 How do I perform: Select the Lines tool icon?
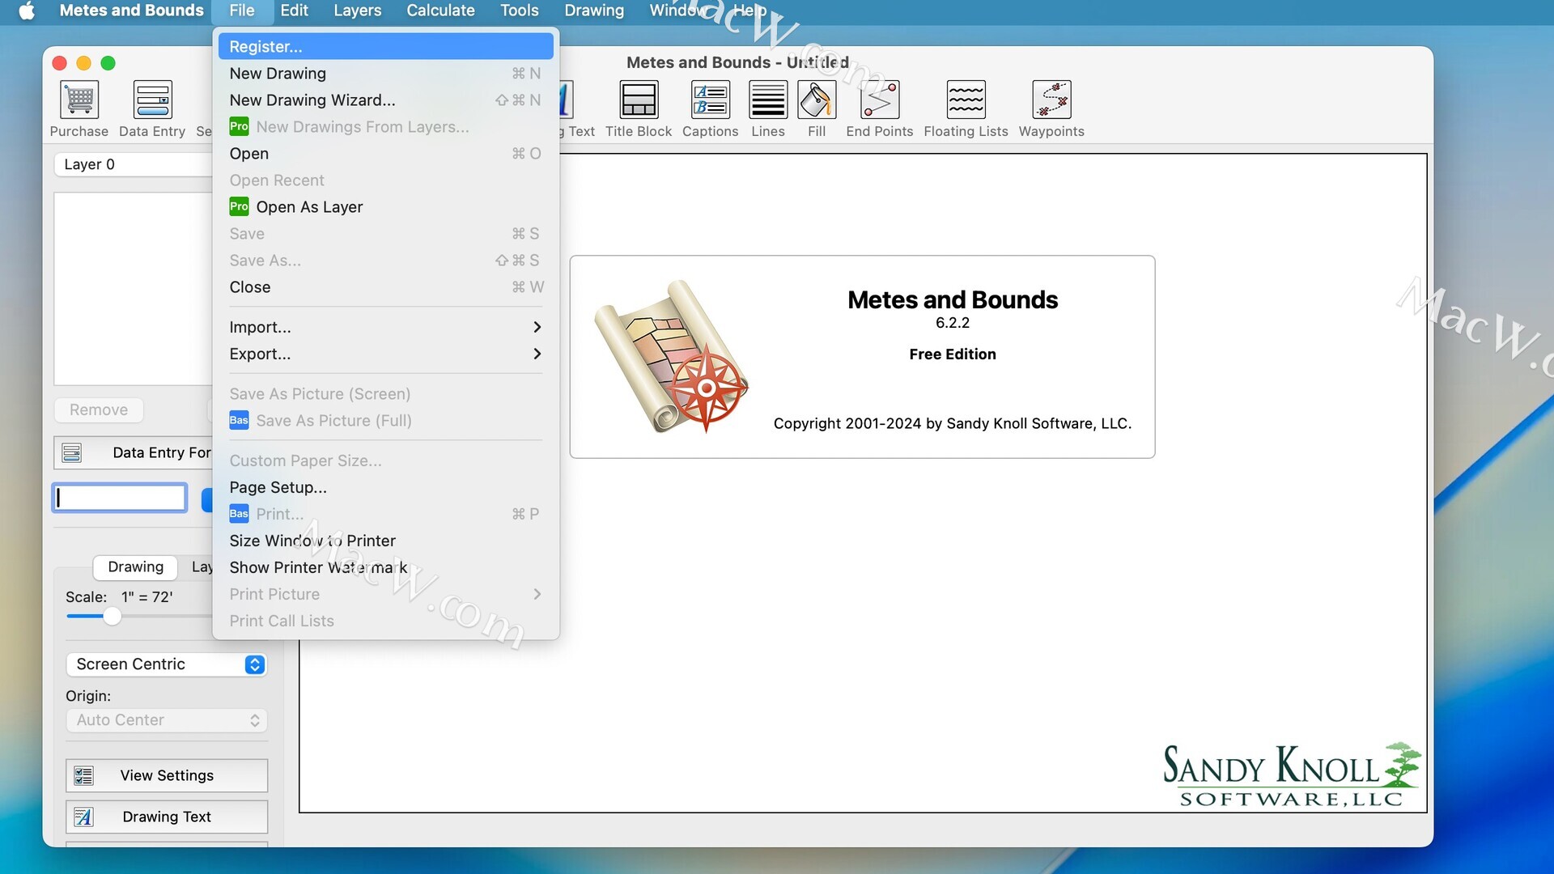point(768,100)
